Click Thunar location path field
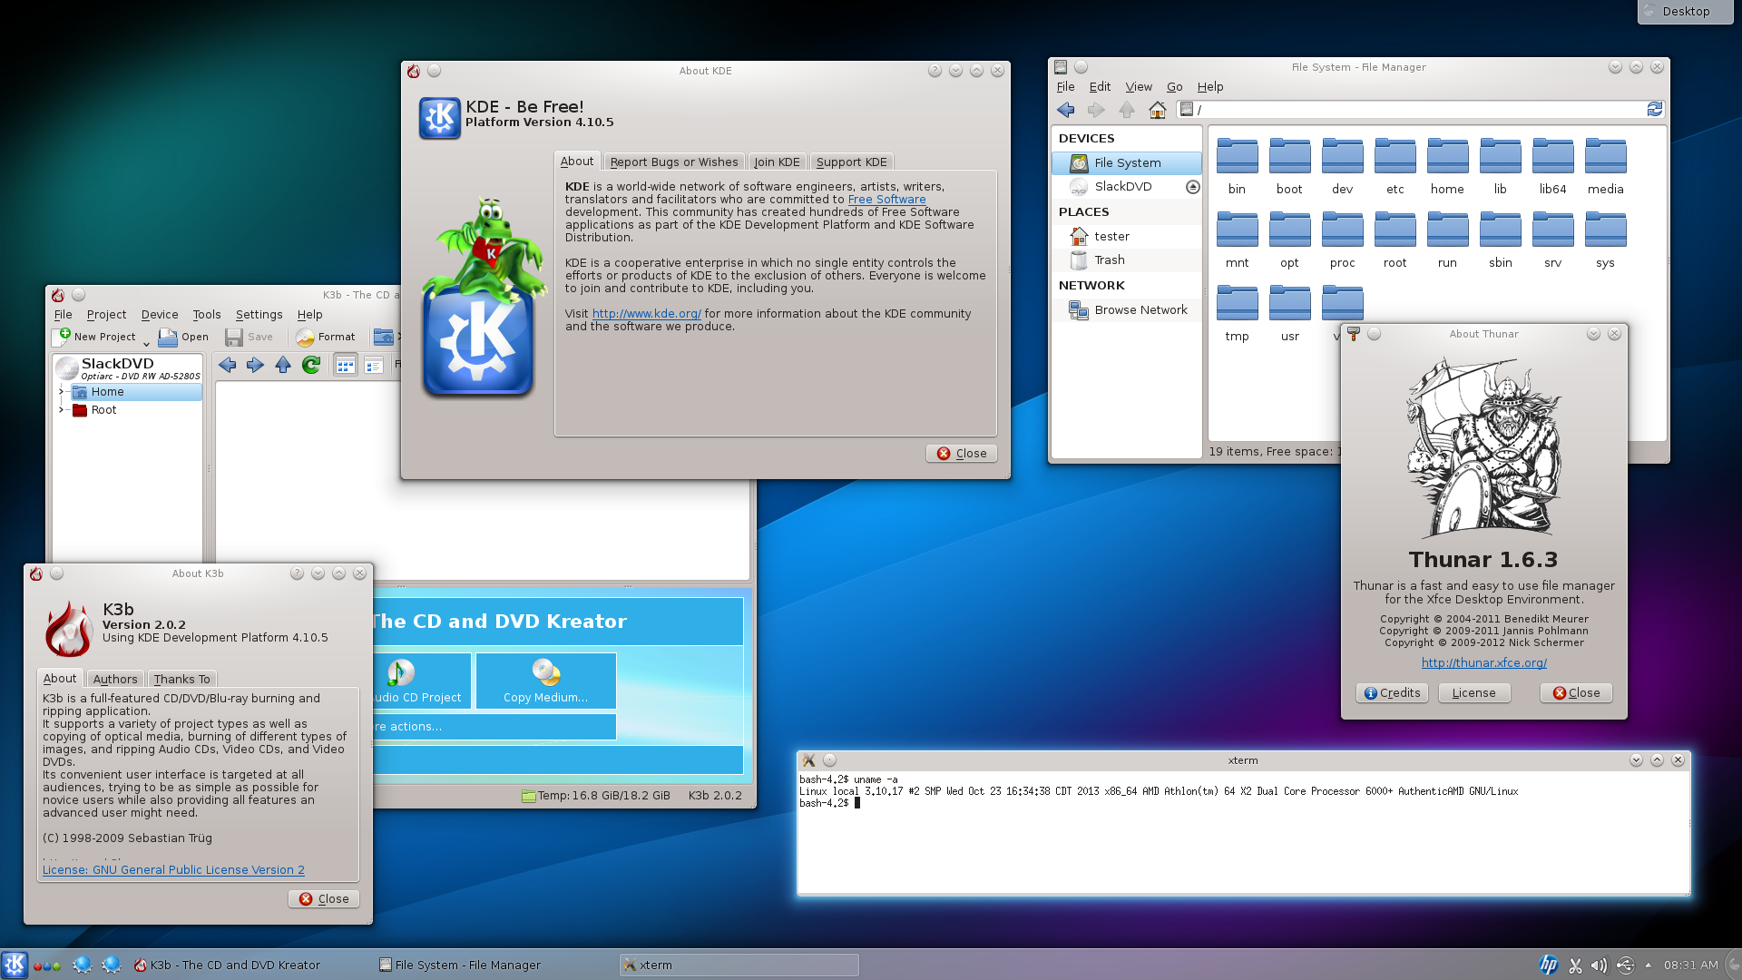1742x980 pixels. click(x=1420, y=109)
